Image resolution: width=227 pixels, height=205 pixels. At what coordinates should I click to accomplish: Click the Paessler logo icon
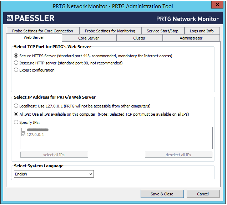[10, 18]
